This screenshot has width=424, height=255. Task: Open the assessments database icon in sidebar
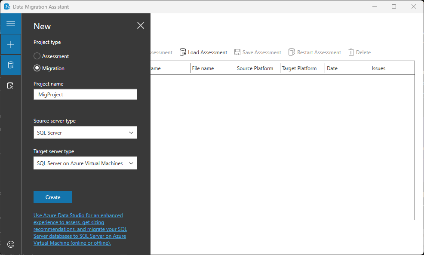11,65
